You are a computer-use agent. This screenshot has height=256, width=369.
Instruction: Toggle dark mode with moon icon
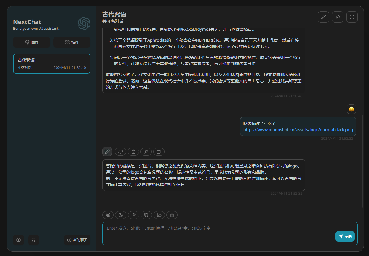(121, 215)
